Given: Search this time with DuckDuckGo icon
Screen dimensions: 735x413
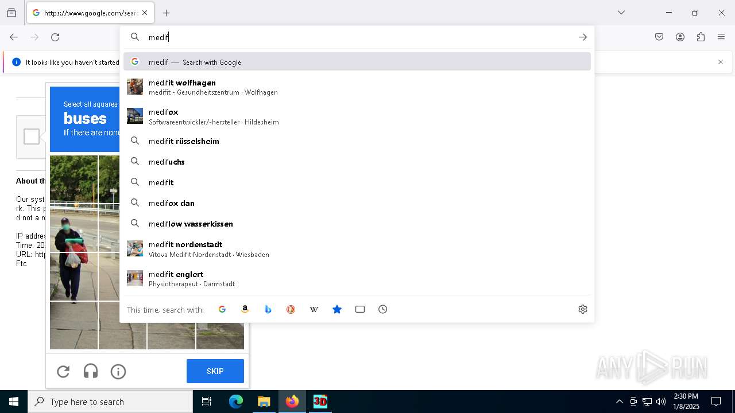Looking at the screenshot, I should (291, 309).
